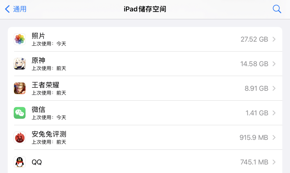Tap the blue back arrow icon
Screen dimensions: 290x173
tap(7, 9)
